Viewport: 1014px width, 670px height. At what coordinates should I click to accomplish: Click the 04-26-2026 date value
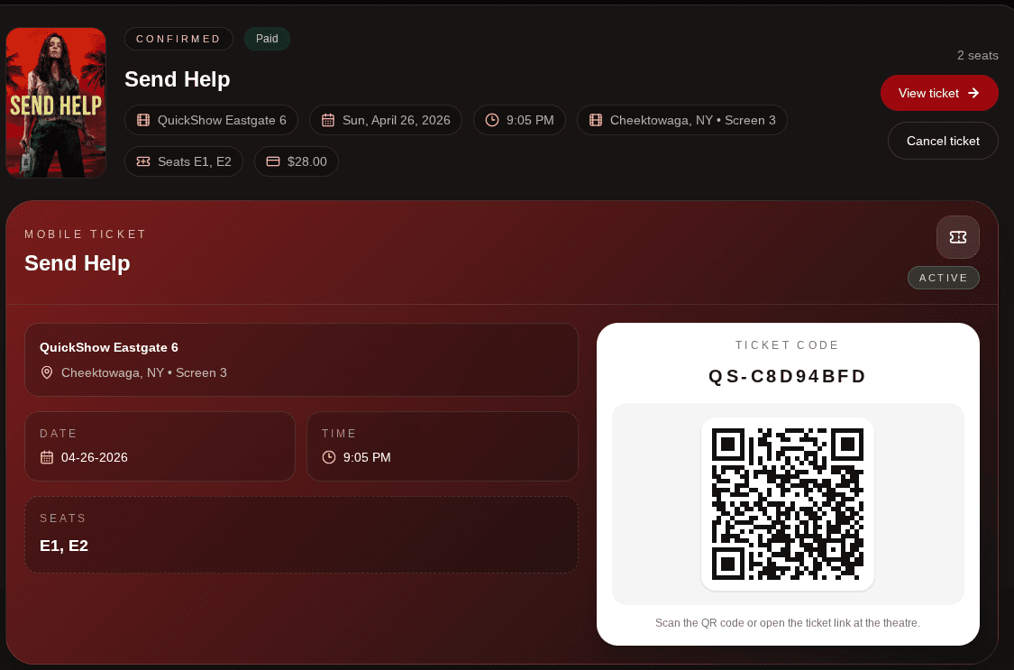(x=95, y=457)
